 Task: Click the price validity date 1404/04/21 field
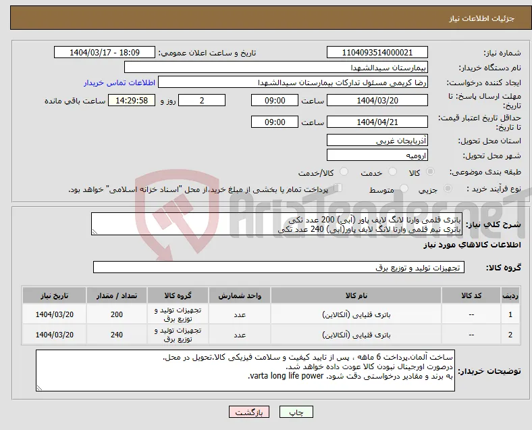(377, 122)
